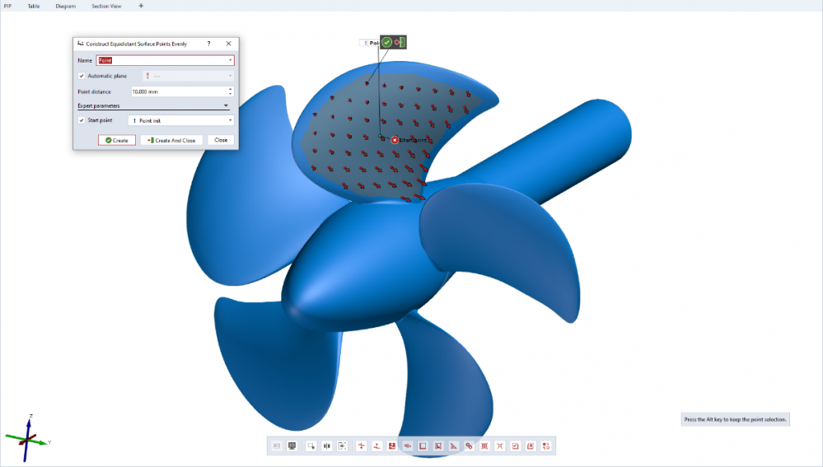Click the red checkmark box icon
823x467 pixels.
(516, 446)
